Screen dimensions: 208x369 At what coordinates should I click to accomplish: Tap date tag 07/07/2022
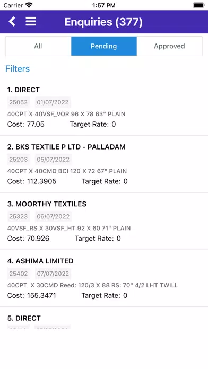tap(53, 274)
